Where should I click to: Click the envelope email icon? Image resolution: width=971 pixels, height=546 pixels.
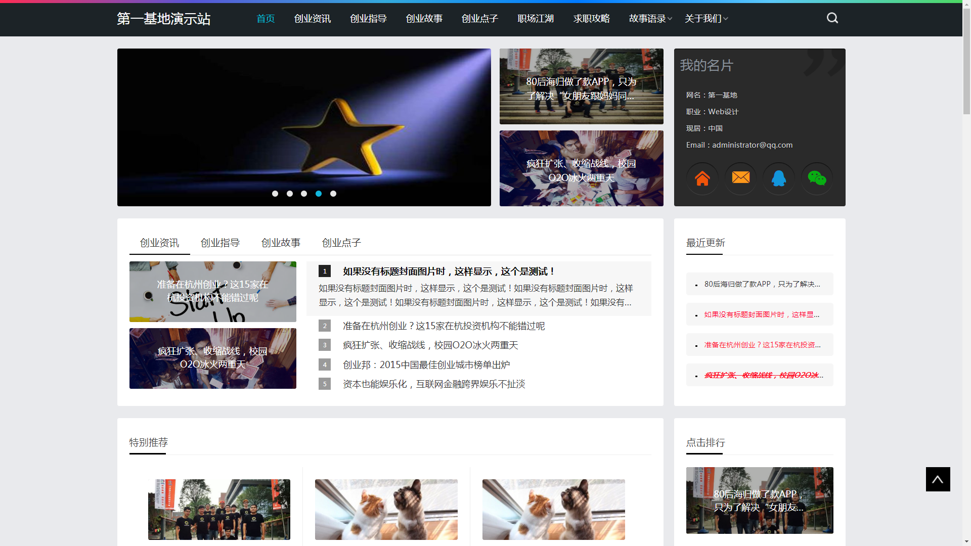tap(740, 178)
